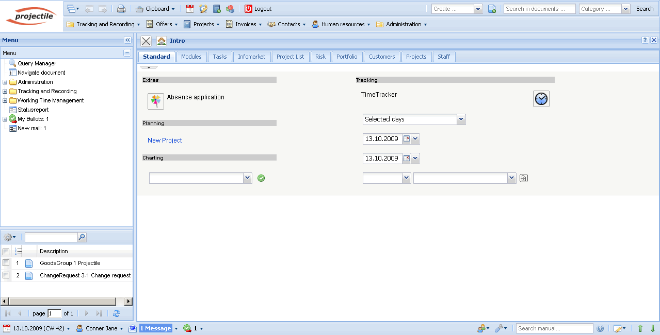Screen dimensions: 660x335
Task: Click the Logout button
Action: point(258,9)
